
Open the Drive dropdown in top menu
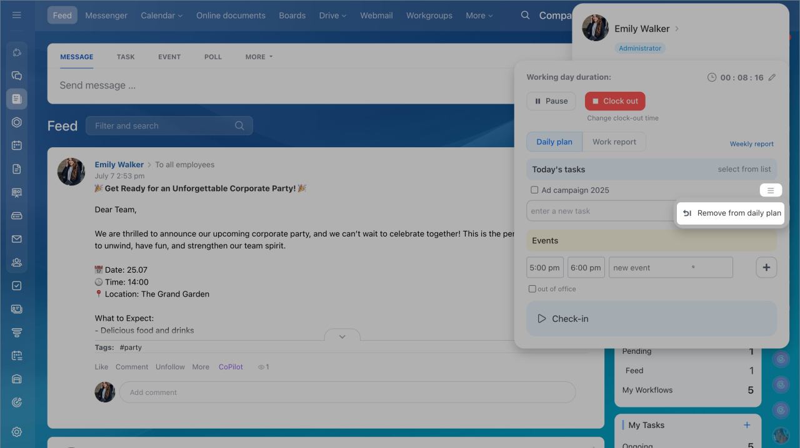click(332, 16)
